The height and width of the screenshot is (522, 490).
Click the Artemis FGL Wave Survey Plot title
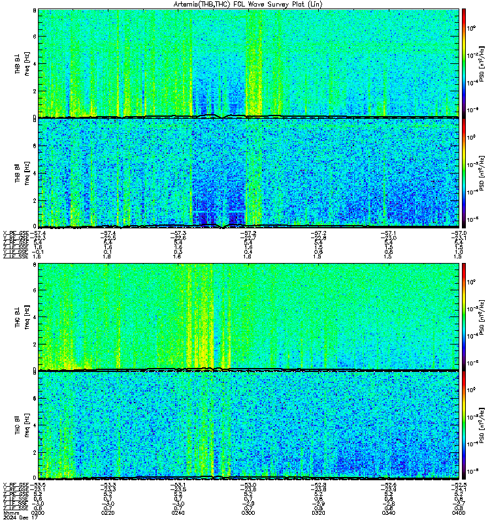[248, 5]
